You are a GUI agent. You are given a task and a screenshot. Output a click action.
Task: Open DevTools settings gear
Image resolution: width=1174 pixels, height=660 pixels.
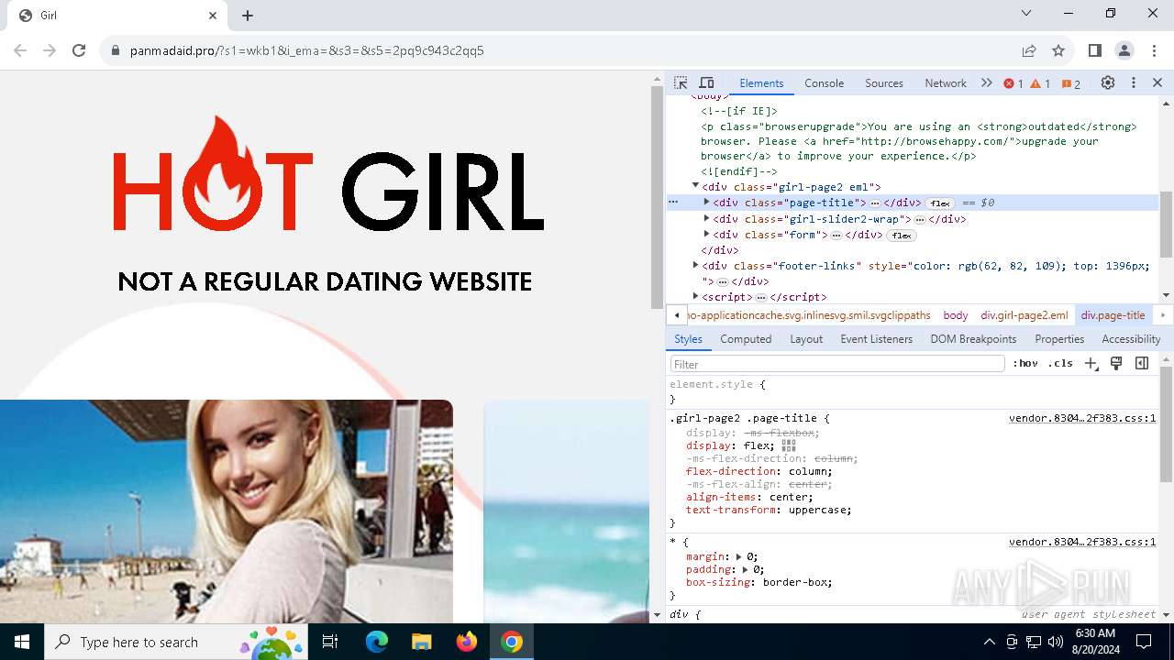pyautogui.click(x=1108, y=82)
